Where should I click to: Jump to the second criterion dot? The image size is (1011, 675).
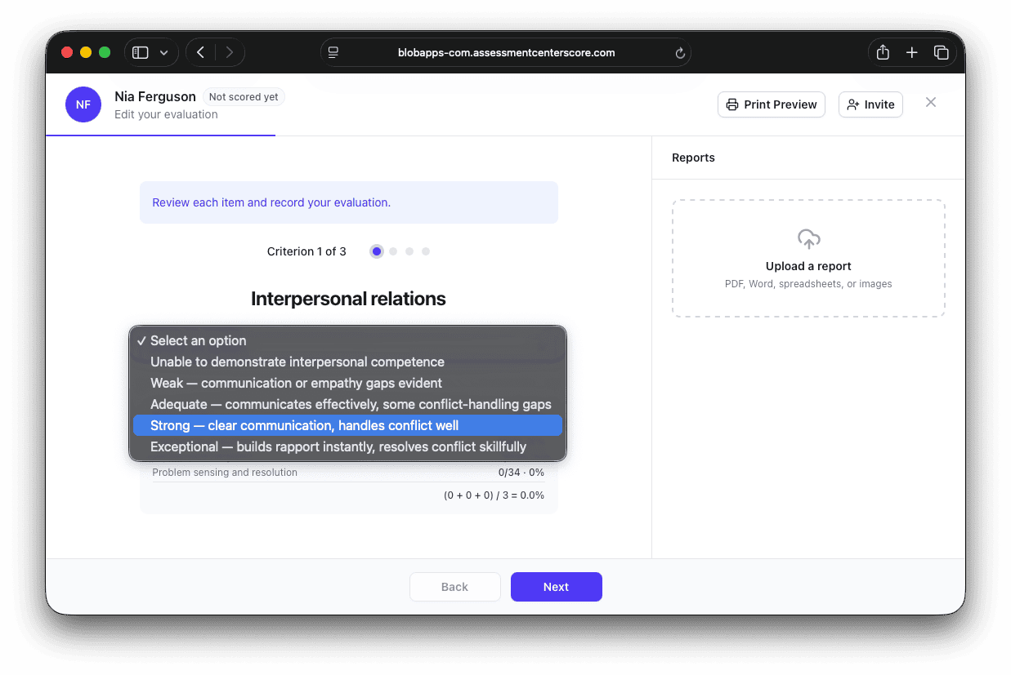pyautogui.click(x=393, y=251)
